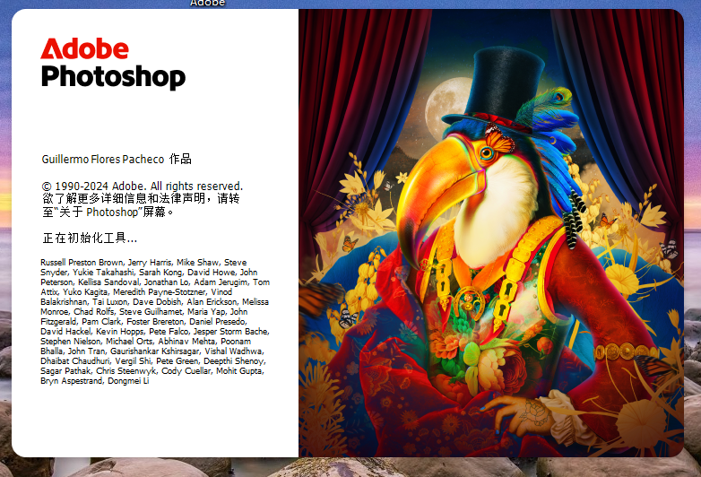Click the name "Jesper Storm Bache" in credits
Screen dimensions: 701x477
point(230,331)
